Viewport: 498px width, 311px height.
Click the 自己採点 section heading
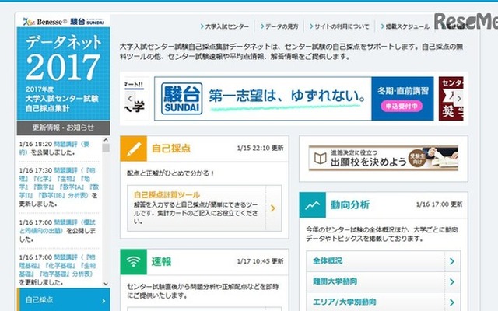[x=171, y=149]
